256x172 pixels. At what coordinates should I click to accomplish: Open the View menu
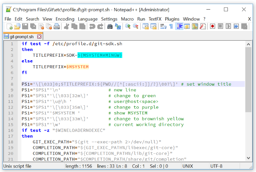pos(47,19)
